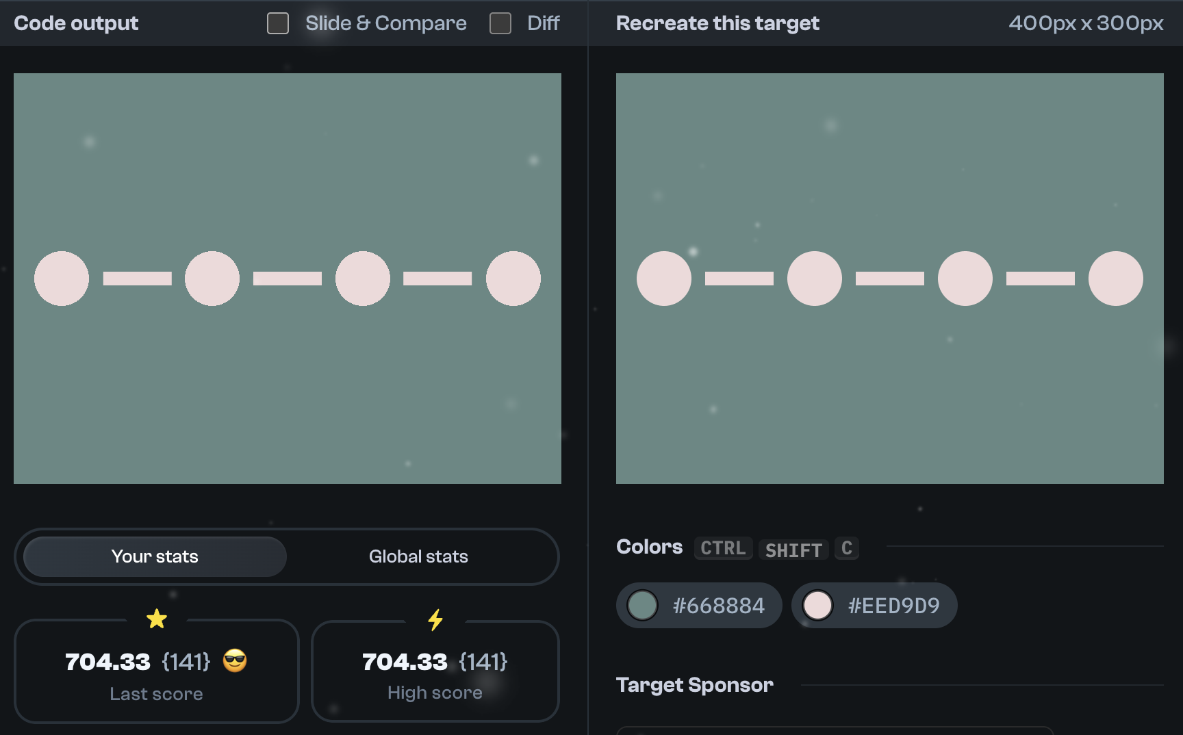Click the sunglasses emoji next to 704.33

236,661
